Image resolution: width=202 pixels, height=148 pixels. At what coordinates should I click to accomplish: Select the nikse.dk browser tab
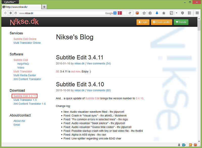click(x=21, y=7)
